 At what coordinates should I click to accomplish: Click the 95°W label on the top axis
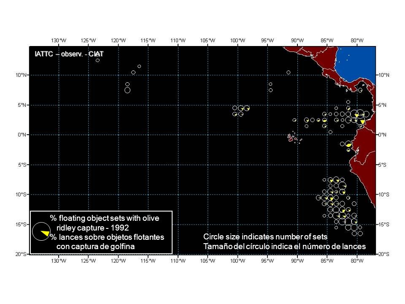tap(267, 41)
